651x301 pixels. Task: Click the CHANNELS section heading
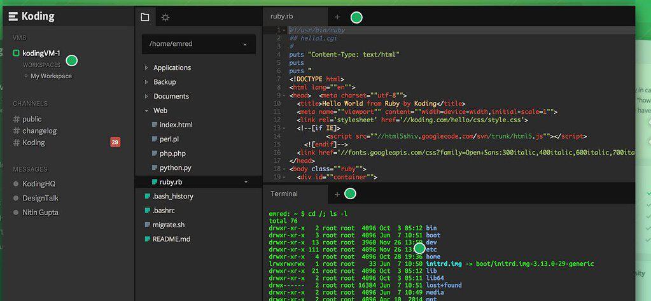(x=30, y=103)
